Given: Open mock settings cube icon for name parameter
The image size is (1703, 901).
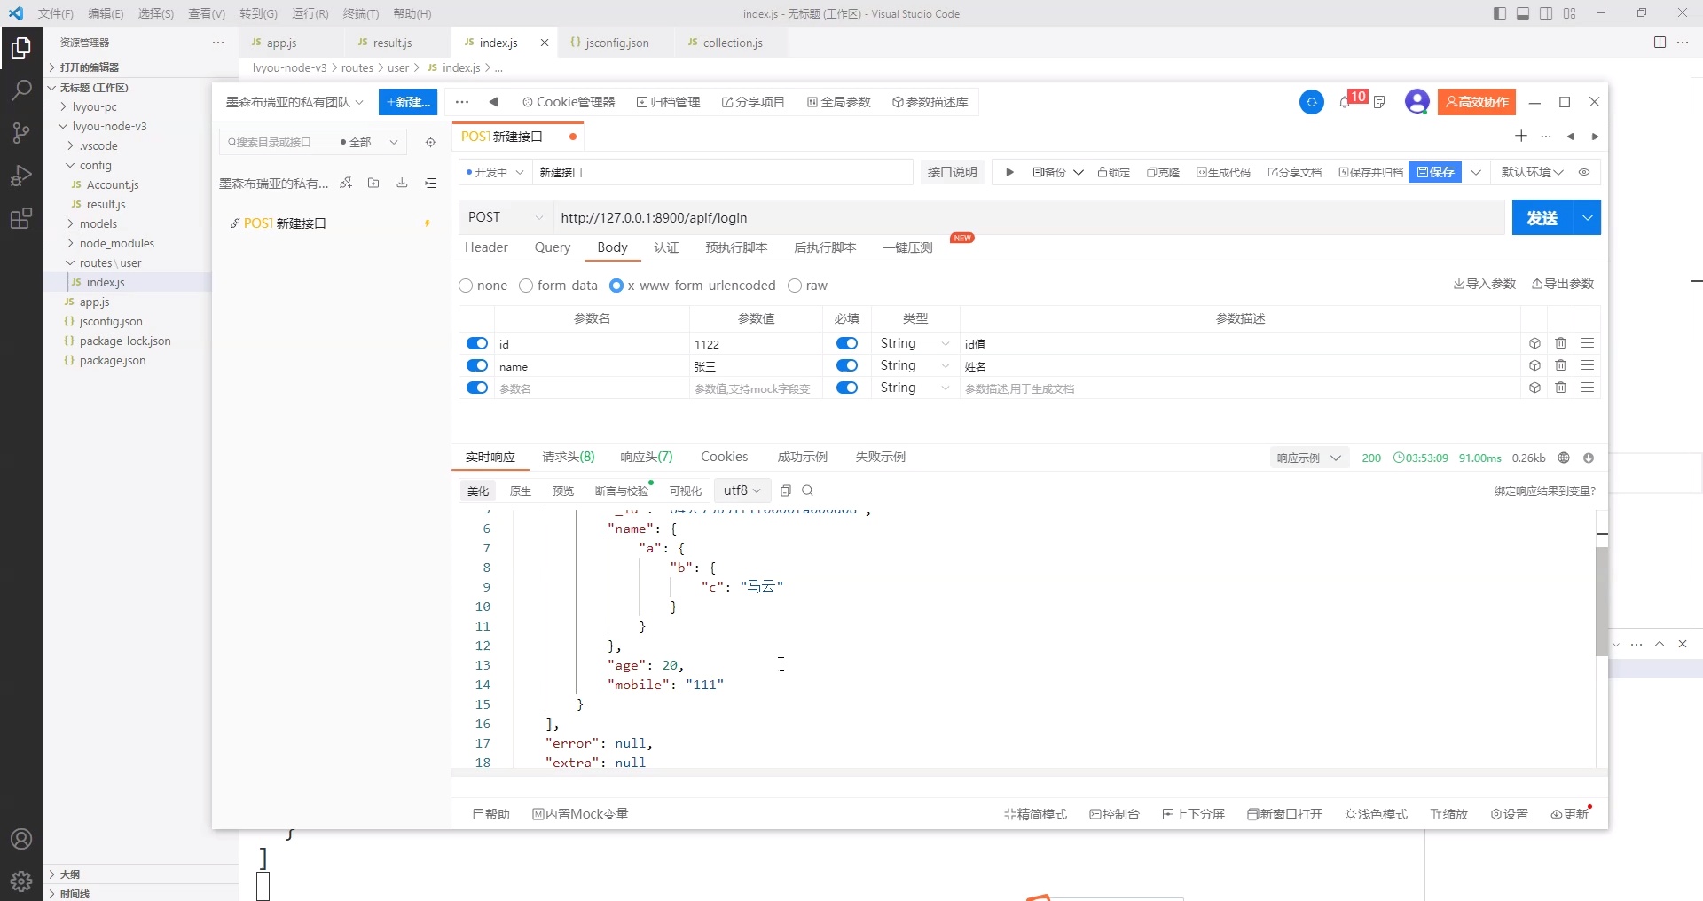Looking at the screenshot, I should click(1534, 365).
